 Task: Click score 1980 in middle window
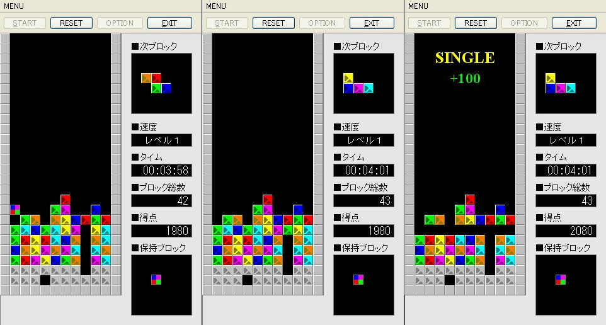[363, 231]
